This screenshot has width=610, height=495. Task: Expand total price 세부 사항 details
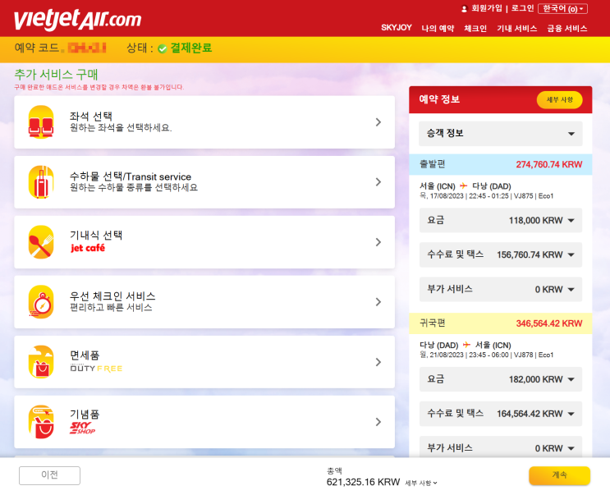pyautogui.click(x=421, y=483)
